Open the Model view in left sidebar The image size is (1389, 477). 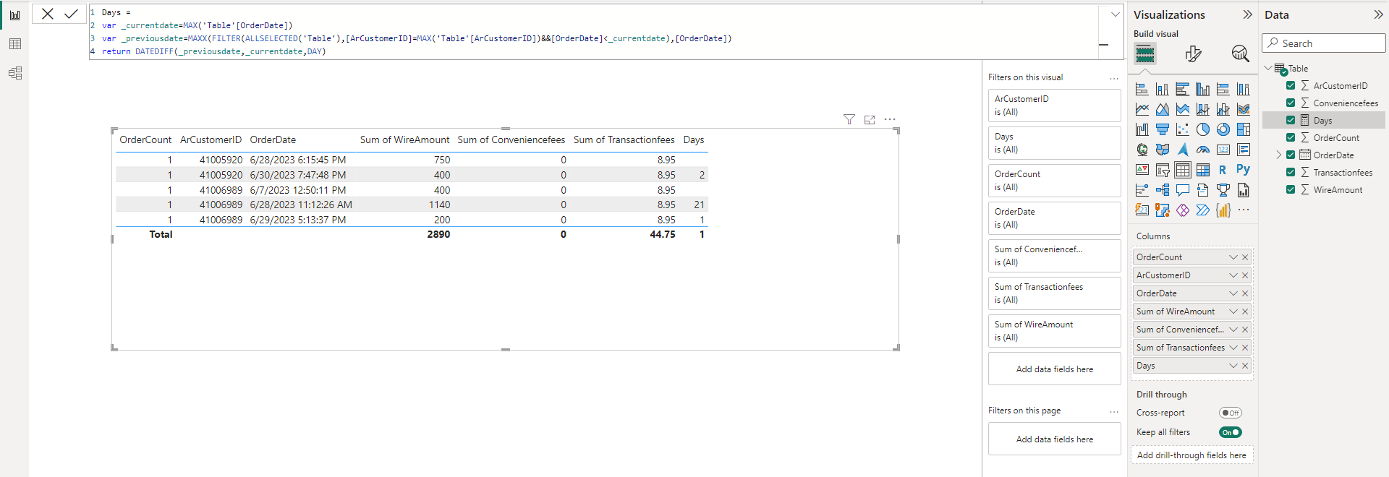pos(15,73)
